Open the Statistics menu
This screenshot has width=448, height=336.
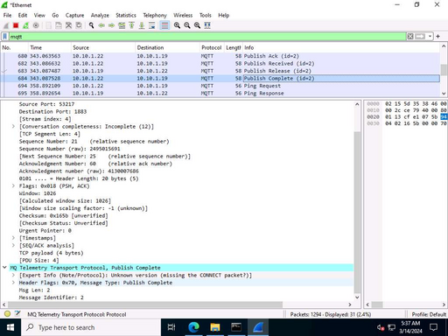point(126,15)
